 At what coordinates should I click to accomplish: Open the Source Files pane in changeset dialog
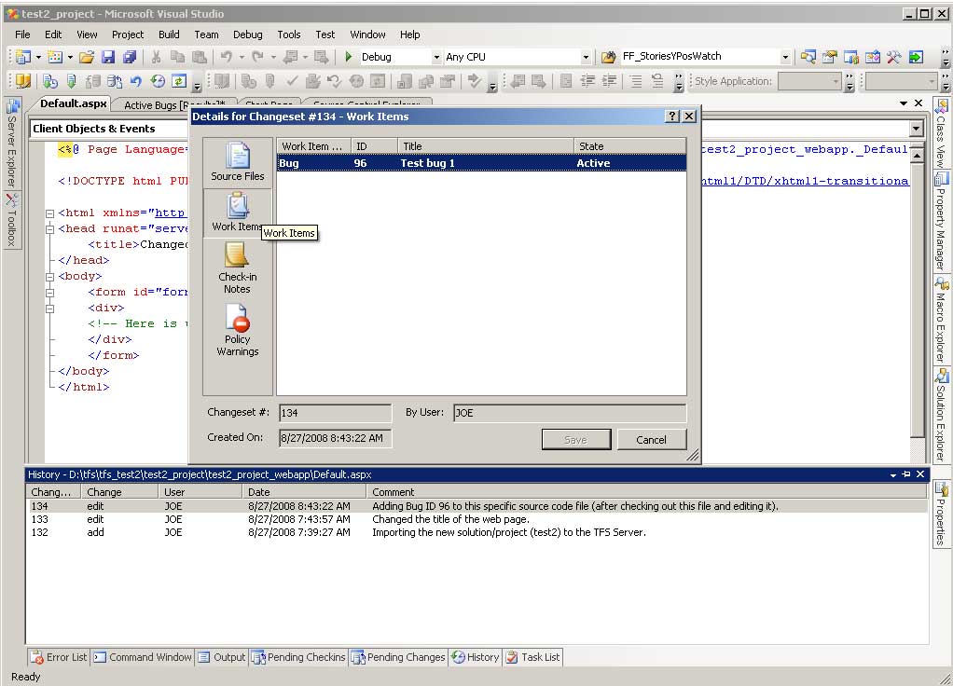pos(238,161)
